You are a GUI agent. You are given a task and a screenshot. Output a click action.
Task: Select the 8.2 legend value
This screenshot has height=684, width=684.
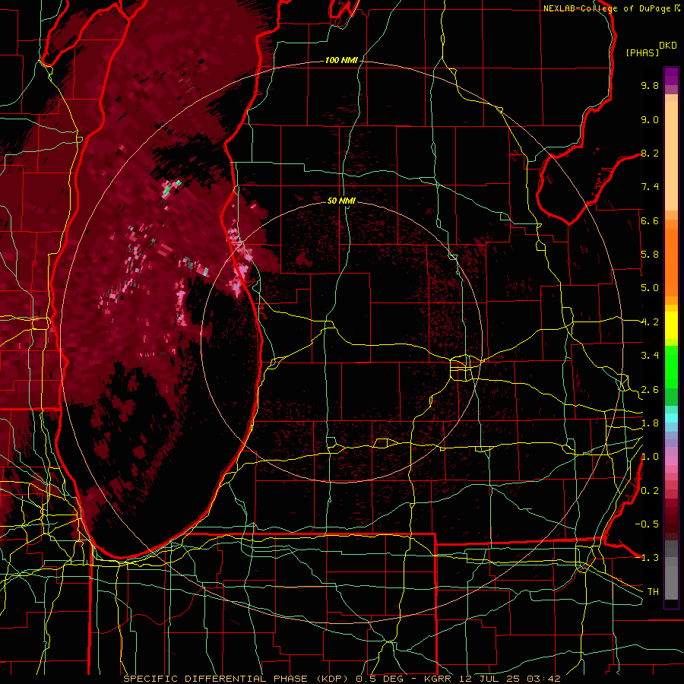(650, 153)
